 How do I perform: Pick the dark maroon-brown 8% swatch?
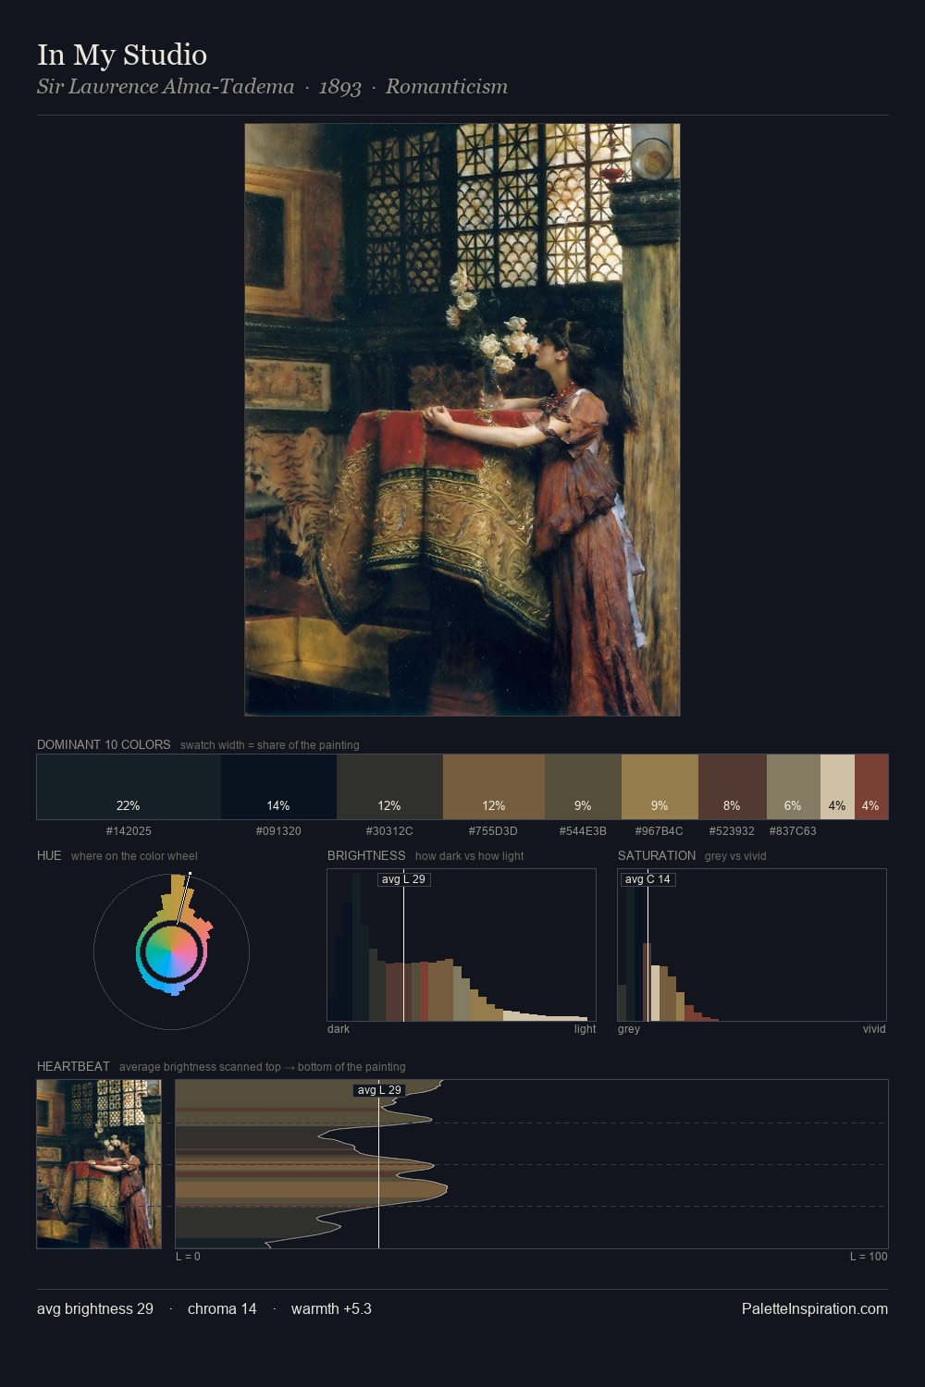point(733,787)
